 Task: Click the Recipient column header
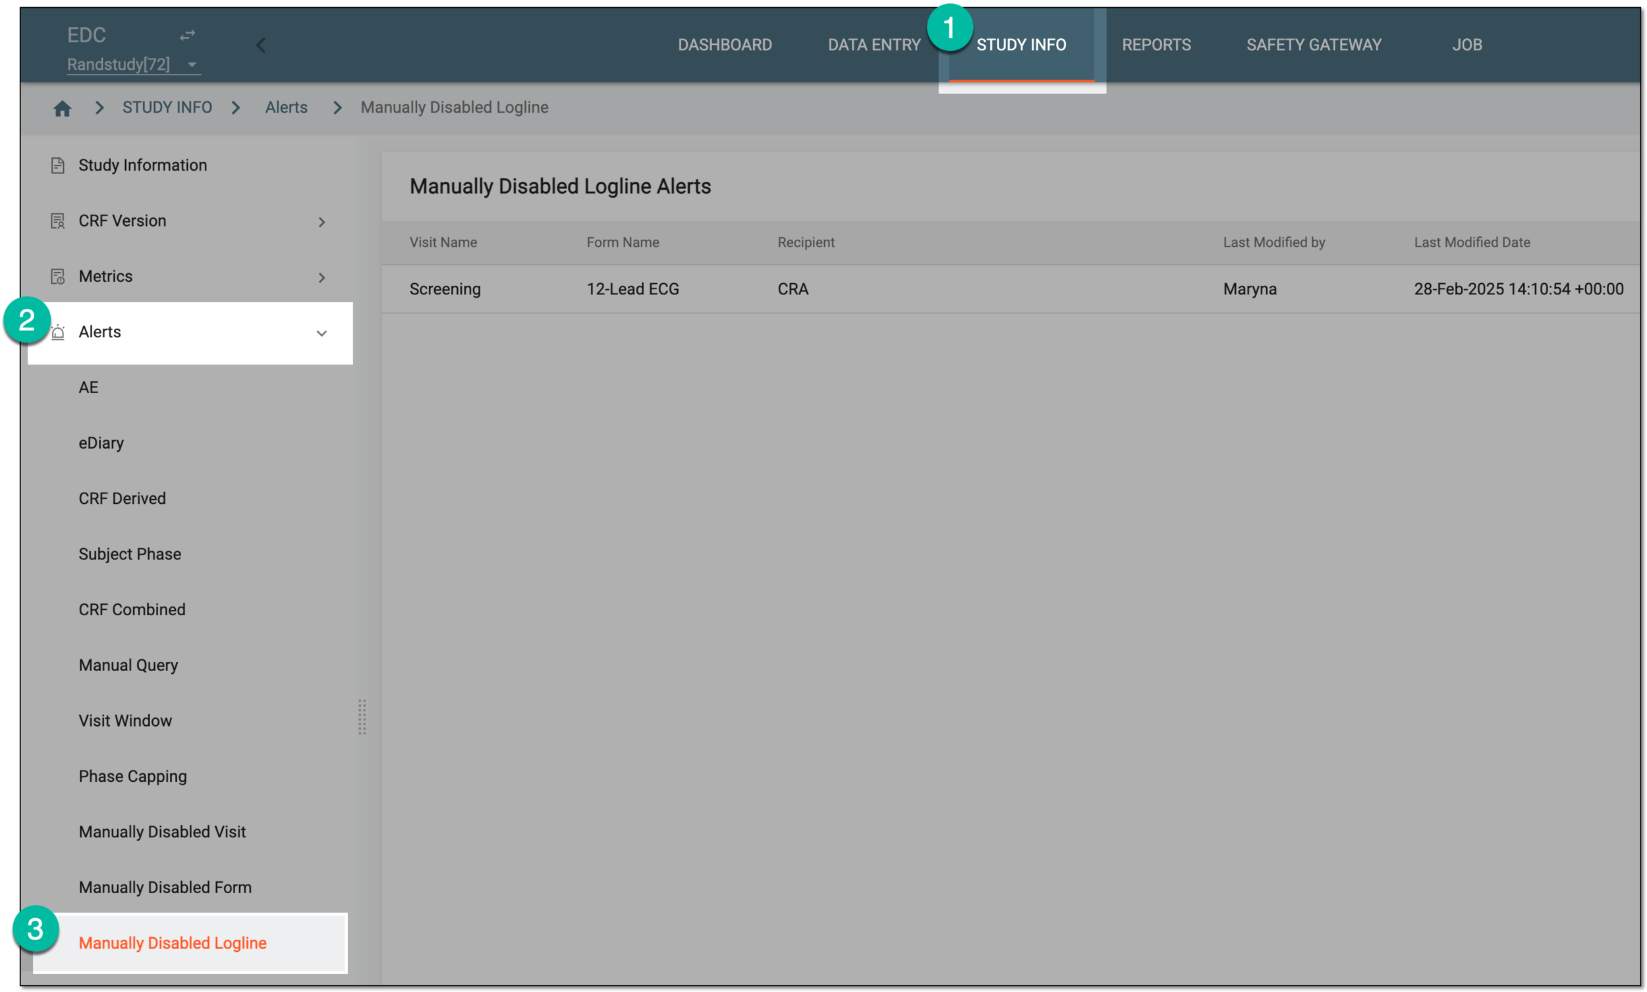tap(806, 242)
